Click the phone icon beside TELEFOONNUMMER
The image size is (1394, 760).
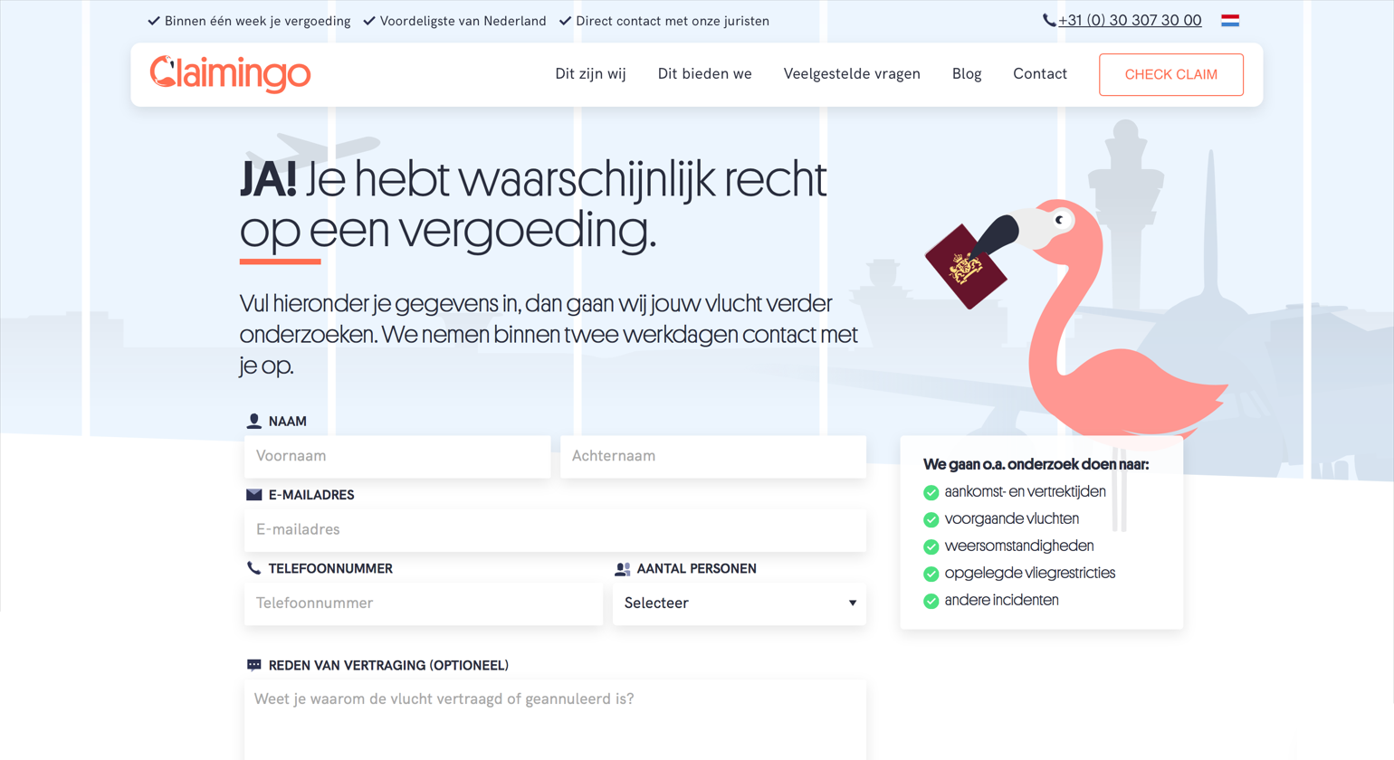[254, 568]
